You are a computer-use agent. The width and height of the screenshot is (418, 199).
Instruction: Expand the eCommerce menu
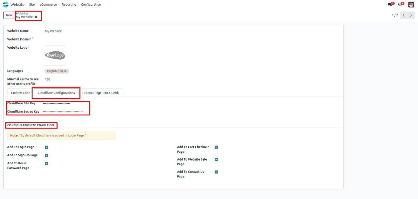coord(48,5)
